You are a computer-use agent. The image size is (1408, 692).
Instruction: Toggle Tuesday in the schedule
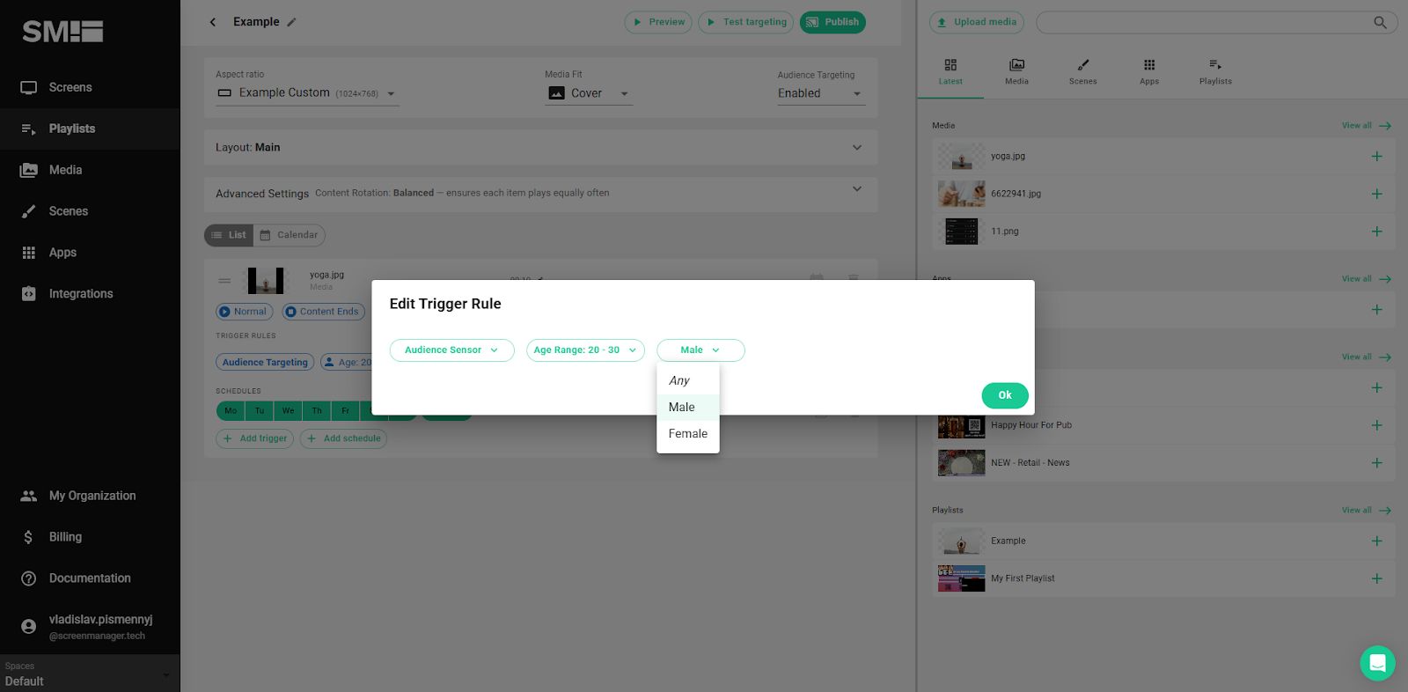[x=260, y=411]
